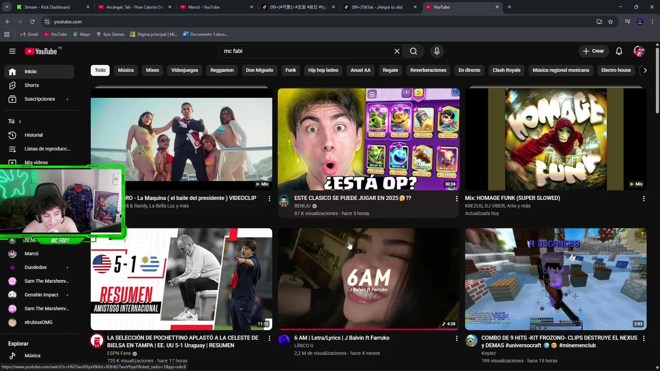Open options menu for 6 AM lyrics video
The height and width of the screenshot is (371, 660).
coord(456,339)
